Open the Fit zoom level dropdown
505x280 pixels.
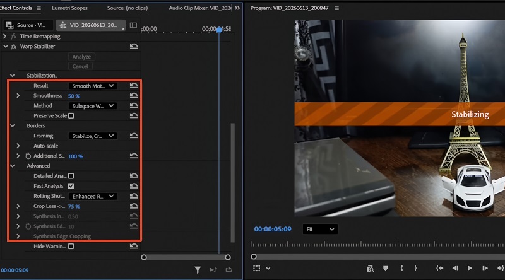(x=320, y=229)
